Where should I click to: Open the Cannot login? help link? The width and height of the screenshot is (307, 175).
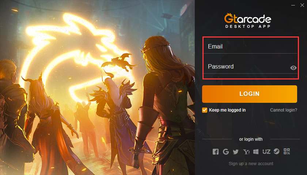284,110
